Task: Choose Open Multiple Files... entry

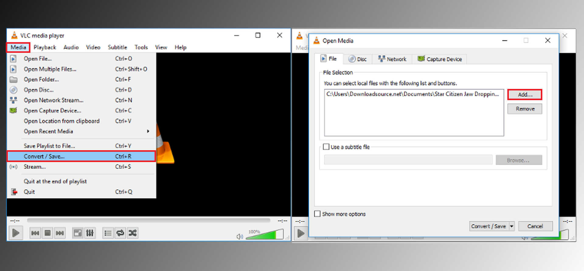Action: [x=82, y=69]
